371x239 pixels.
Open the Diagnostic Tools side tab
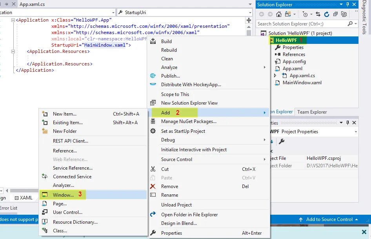[364, 17]
